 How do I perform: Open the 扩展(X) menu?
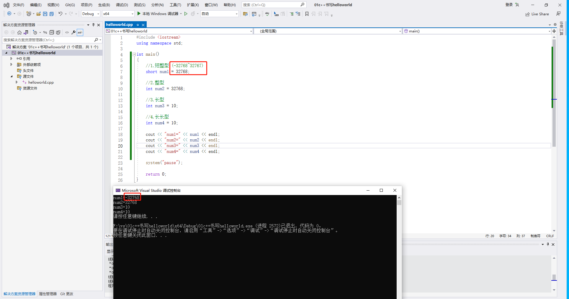(x=193, y=5)
